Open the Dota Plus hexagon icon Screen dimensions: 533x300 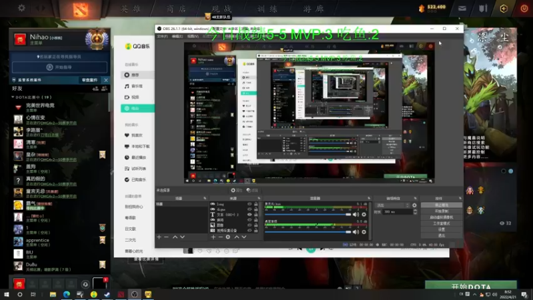[504, 9]
